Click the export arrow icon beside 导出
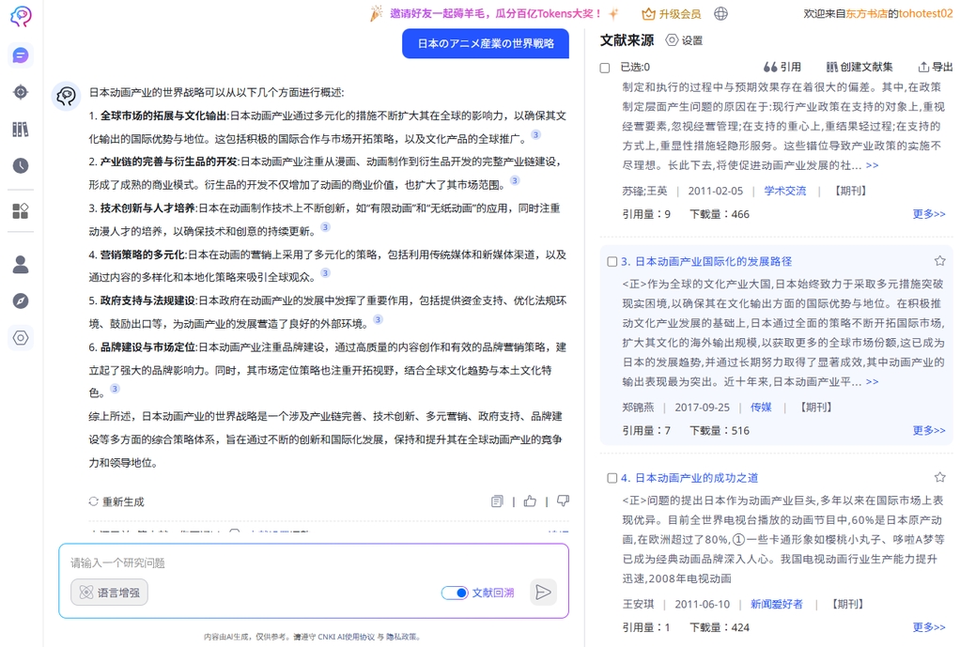Image resolution: width=960 pixels, height=647 pixels. [x=923, y=67]
